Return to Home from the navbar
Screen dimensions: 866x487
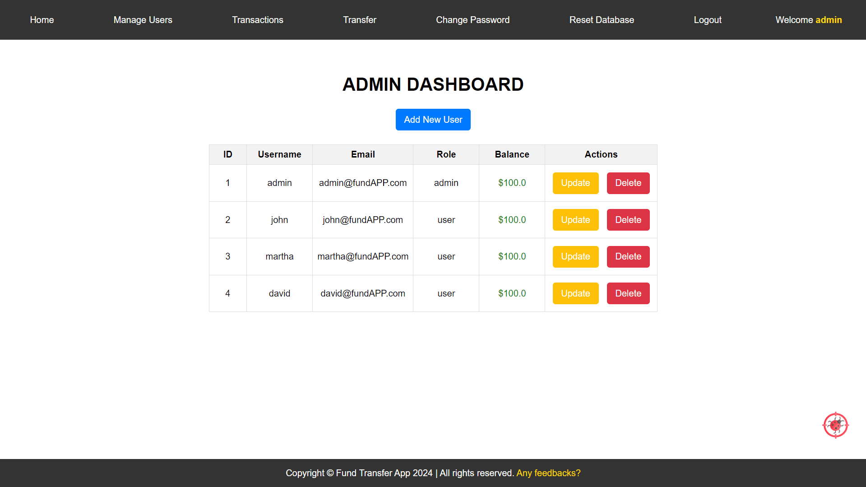pos(42,20)
